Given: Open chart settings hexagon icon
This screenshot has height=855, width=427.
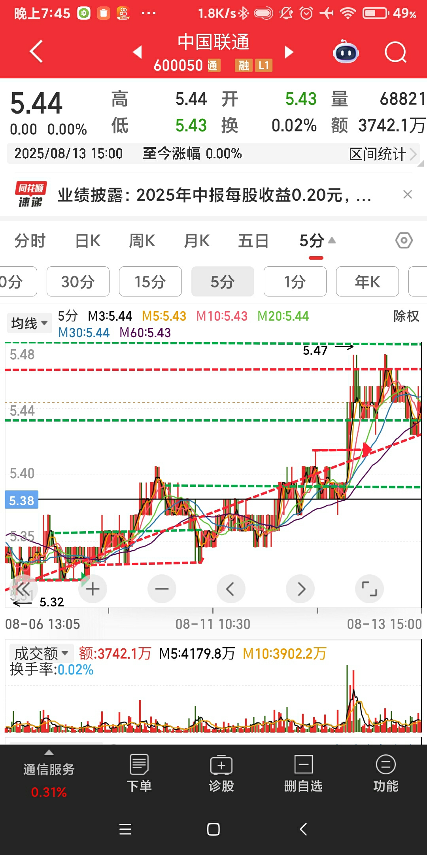Looking at the screenshot, I should (404, 240).
